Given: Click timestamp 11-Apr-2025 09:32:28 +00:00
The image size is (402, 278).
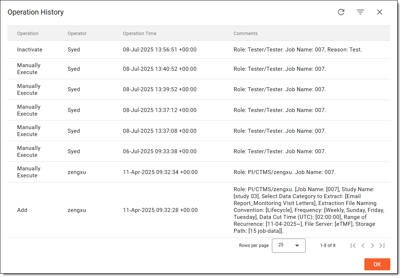Looking at the screenshot, I should pyautogui.click(x=160, y=210).
